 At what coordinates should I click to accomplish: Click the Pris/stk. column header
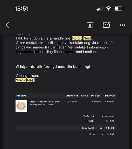[x=96, y=96]
